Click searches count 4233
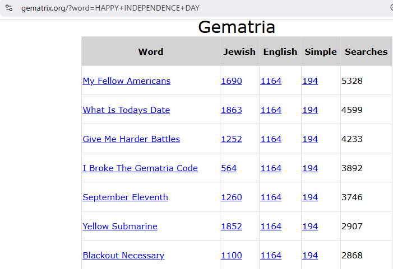 click(x=352, y=139)
